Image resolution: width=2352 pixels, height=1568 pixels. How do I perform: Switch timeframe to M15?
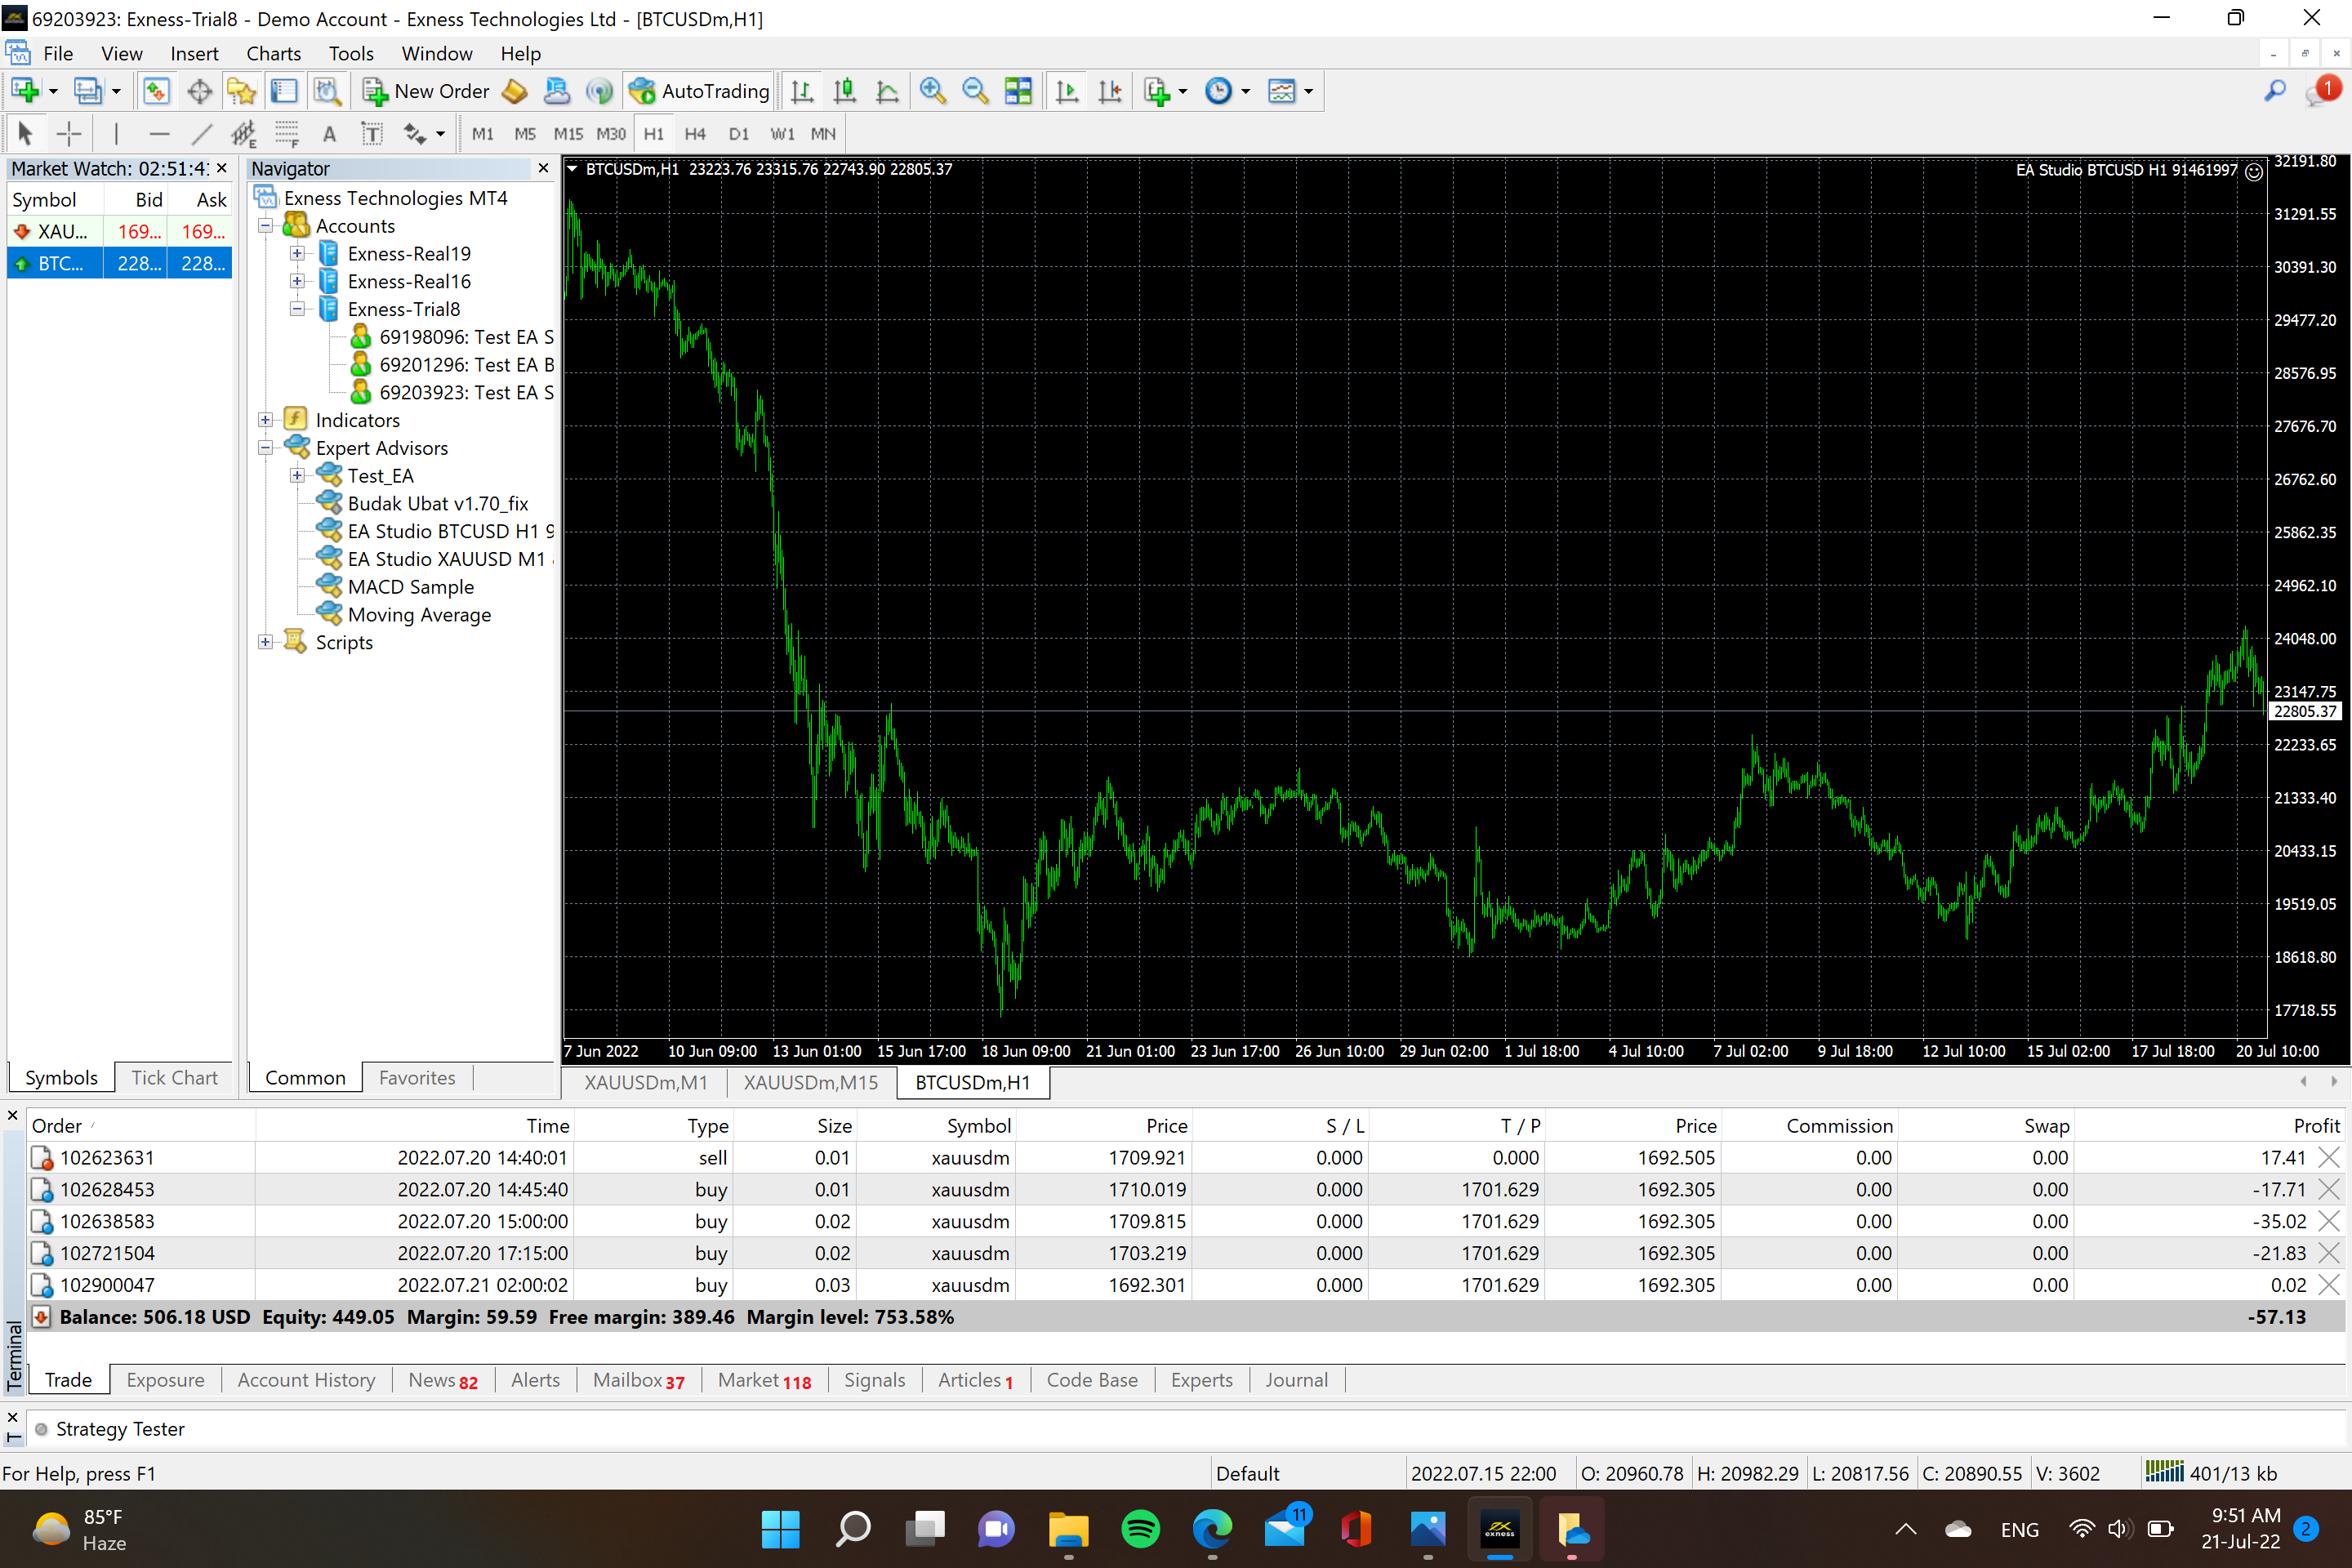click(x=568, y=133)
